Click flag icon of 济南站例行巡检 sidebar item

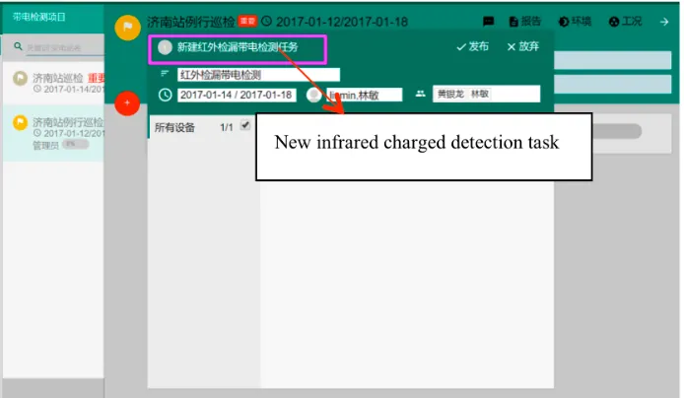(20, 122)
